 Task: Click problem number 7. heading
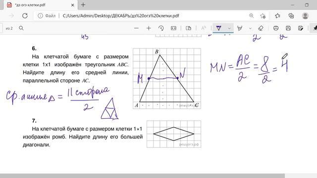coord(34,121)
